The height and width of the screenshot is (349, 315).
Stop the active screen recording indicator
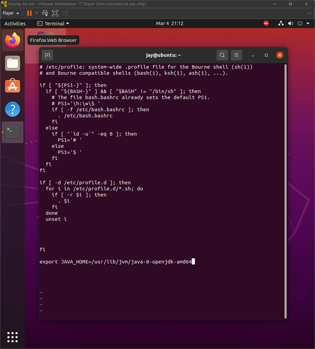pyautogui.click(x=266, y=23)
